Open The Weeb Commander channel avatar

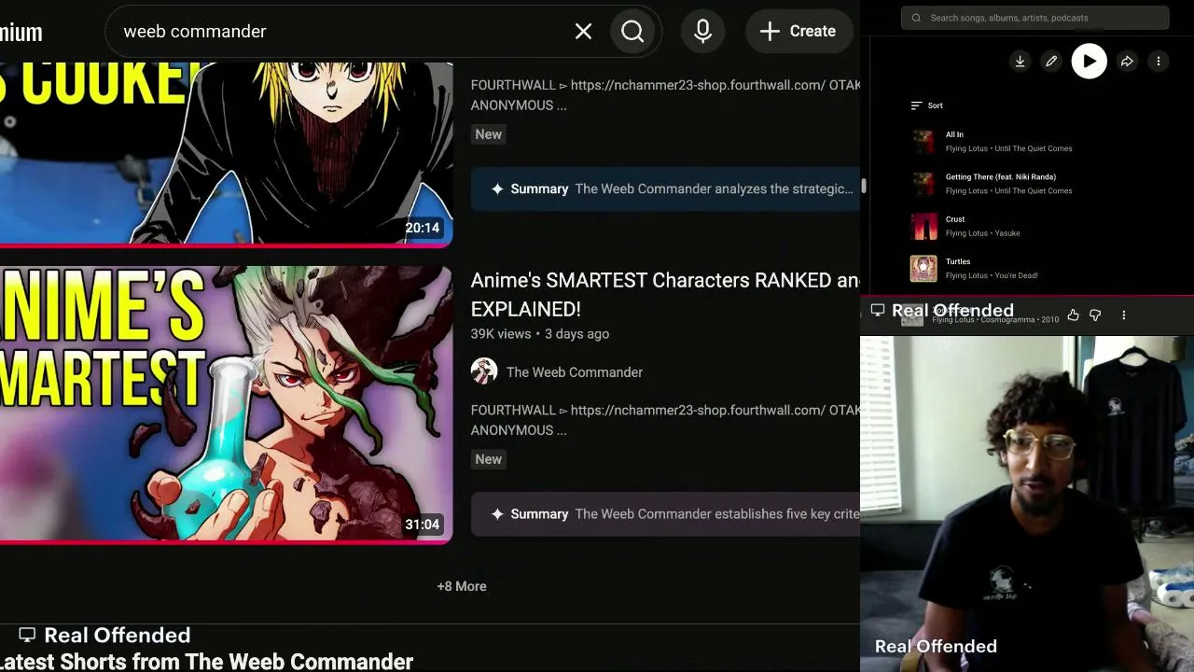[484, 371]
